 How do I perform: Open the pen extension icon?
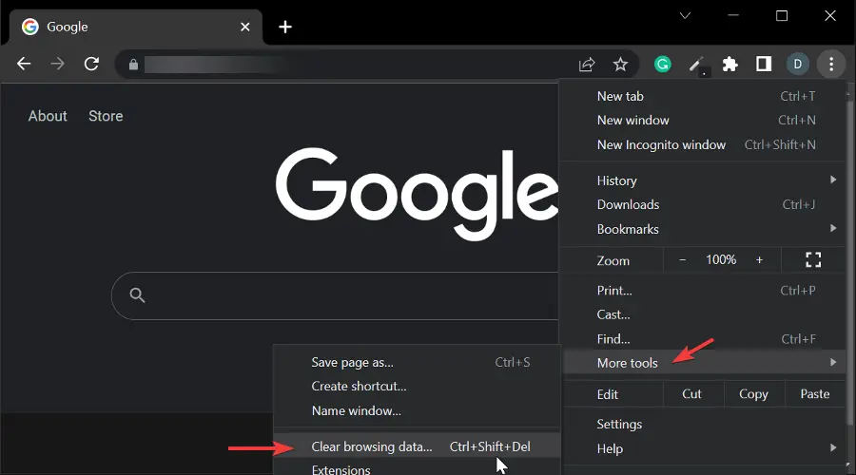click(696, 65)
